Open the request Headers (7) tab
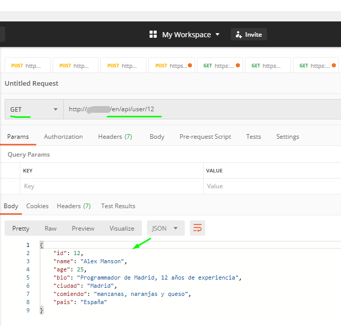Image resolution: width=341 pixels, height=326 pixels. (115, 137)
